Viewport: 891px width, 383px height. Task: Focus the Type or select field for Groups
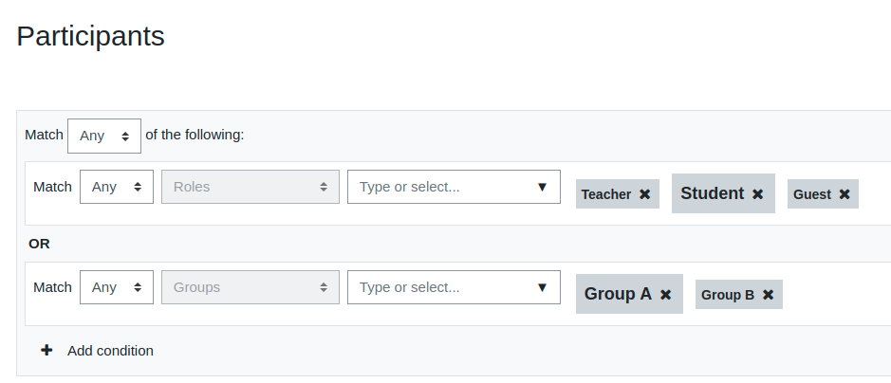[454, 287]
